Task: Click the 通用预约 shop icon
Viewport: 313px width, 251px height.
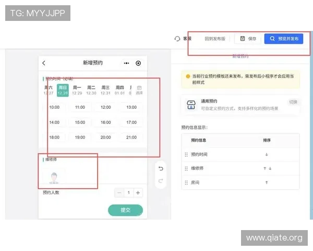Action: coord(191,105)
